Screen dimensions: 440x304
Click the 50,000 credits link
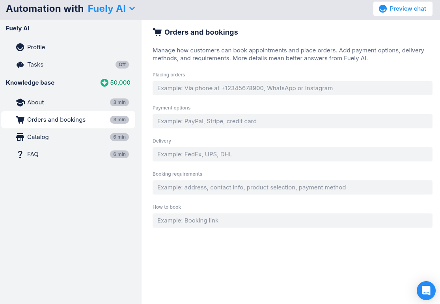(120, 83)
